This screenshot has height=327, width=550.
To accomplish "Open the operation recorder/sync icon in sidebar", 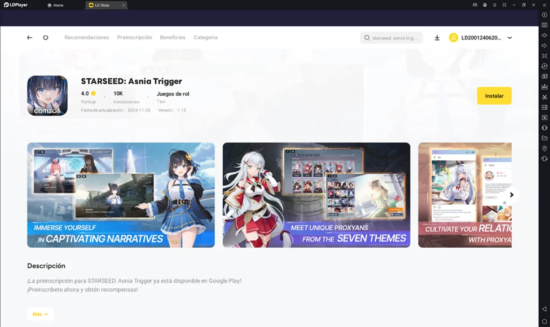I will pos(544,66).
